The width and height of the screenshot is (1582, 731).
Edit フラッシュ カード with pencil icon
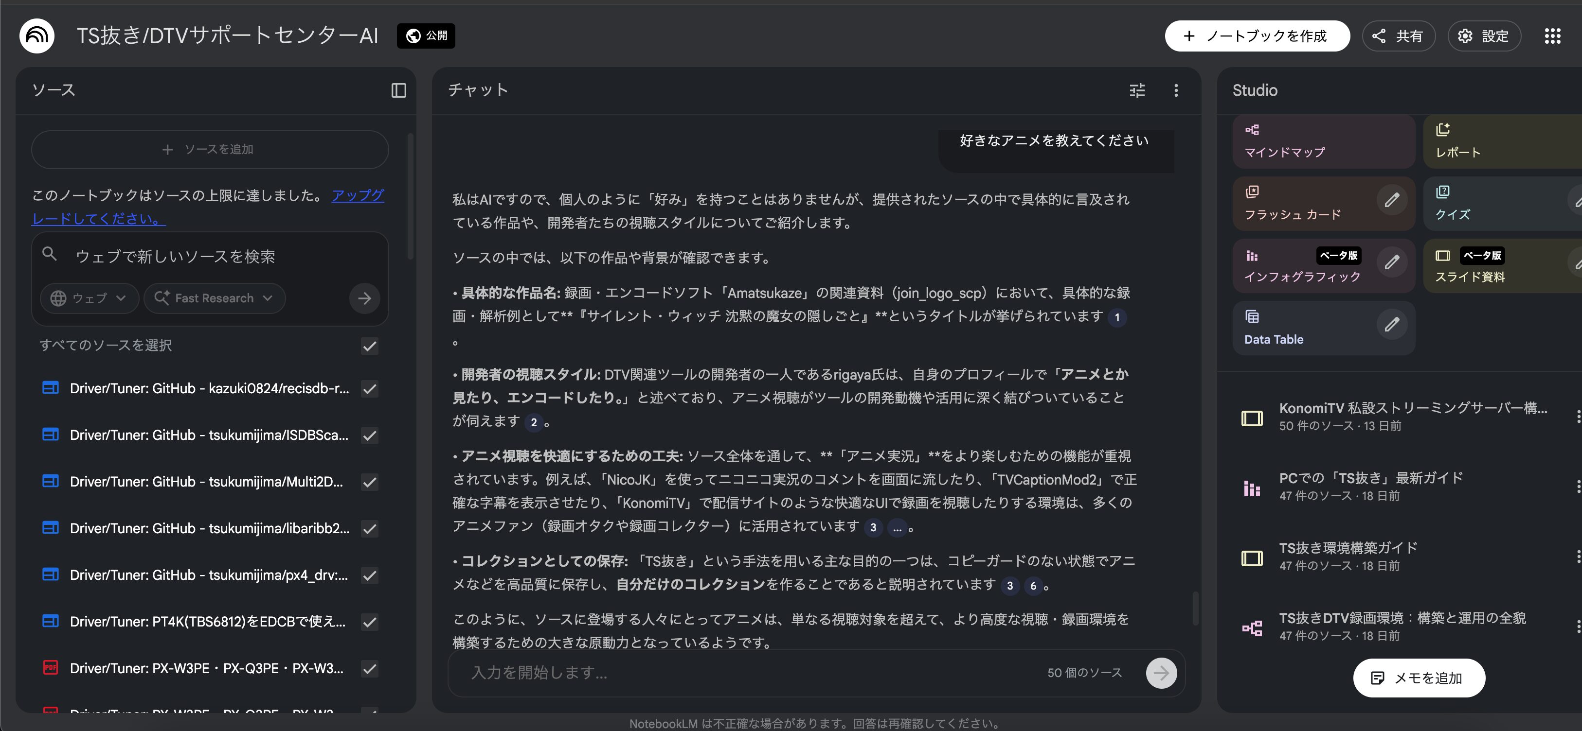click(x=1391, y=200)
